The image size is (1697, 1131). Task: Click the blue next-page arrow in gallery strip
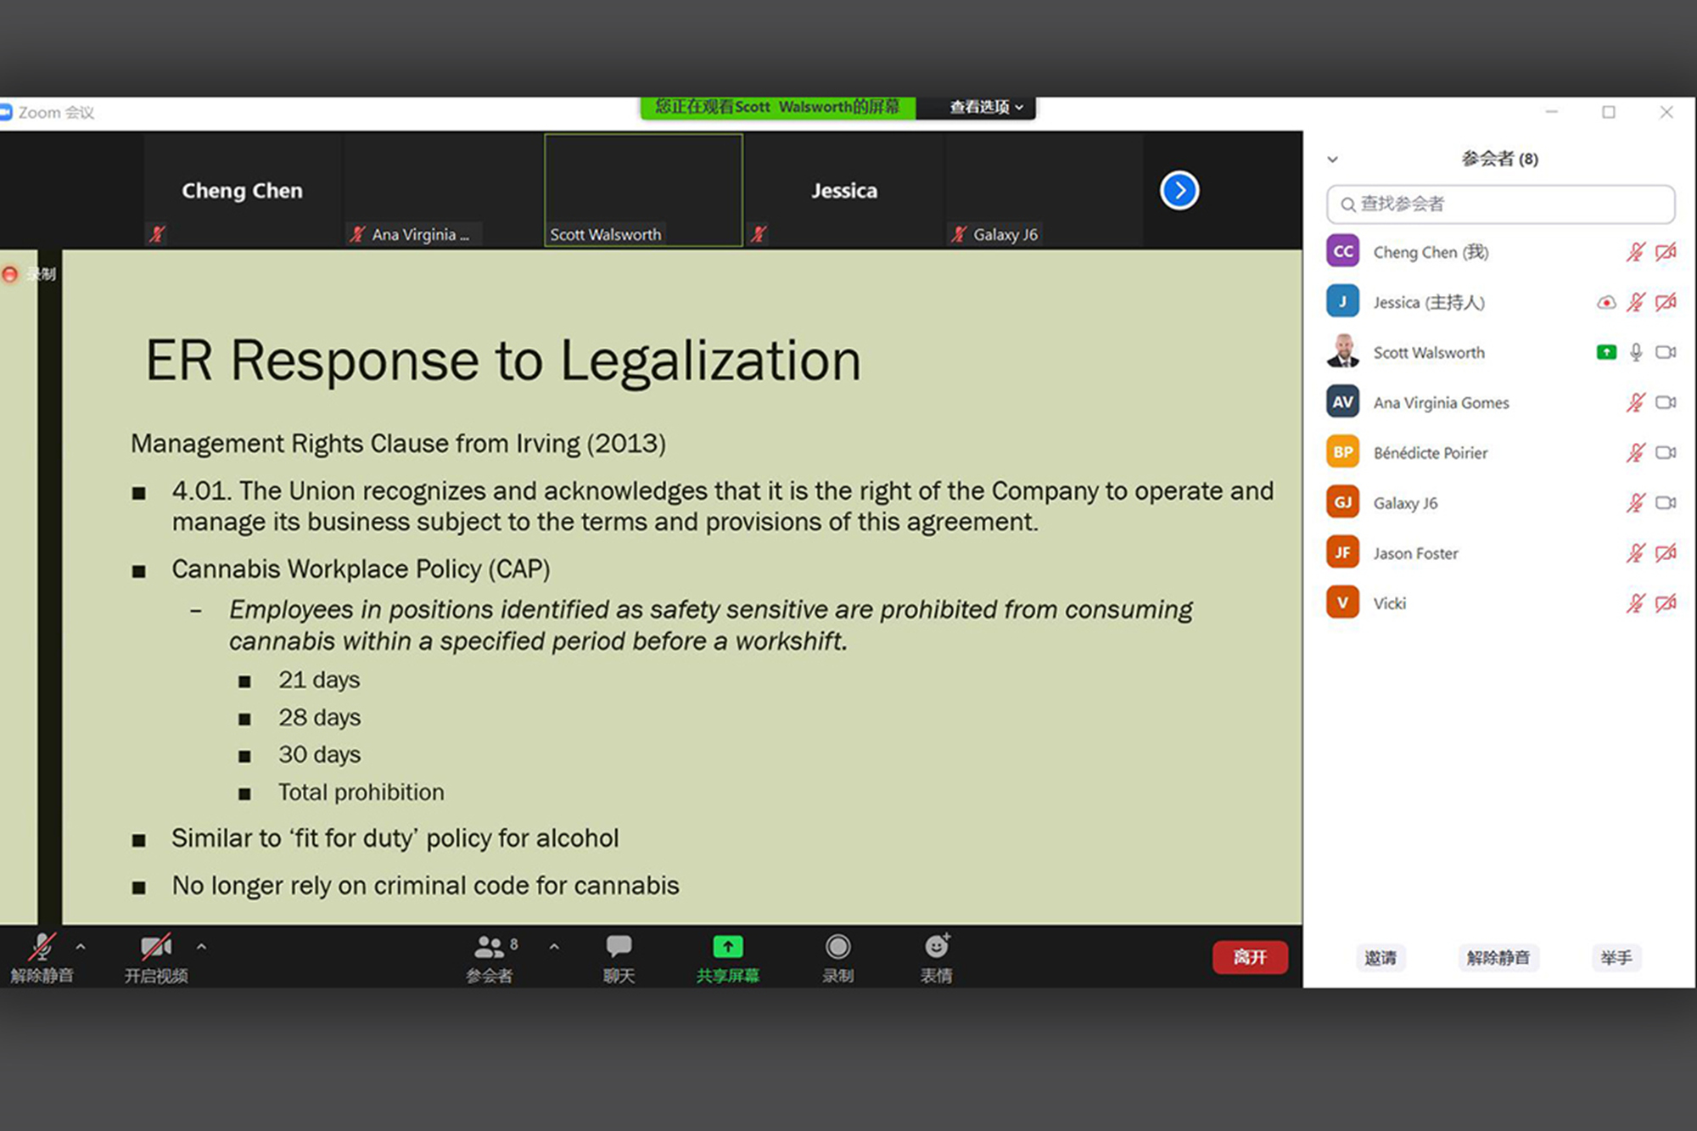click(1179, 190)
